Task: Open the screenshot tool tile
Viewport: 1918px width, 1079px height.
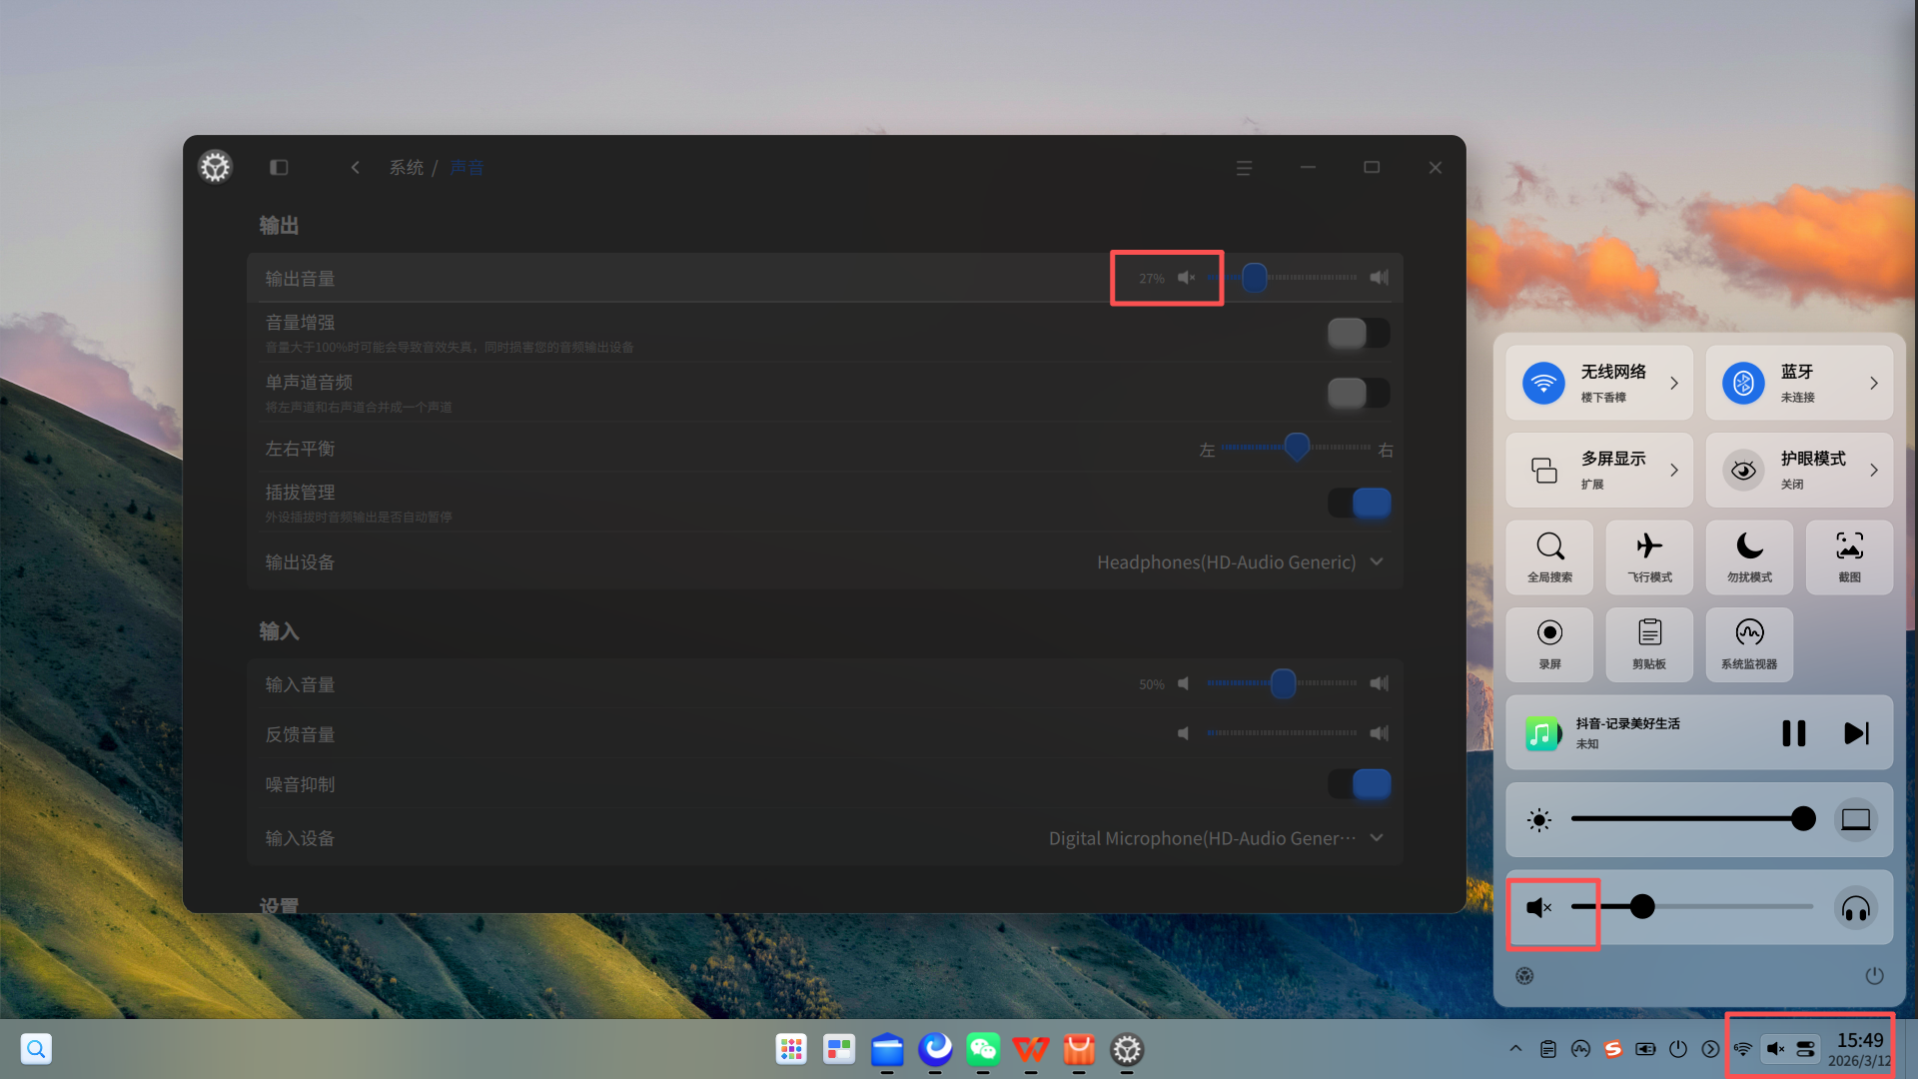Action: tap(1849, 557)
